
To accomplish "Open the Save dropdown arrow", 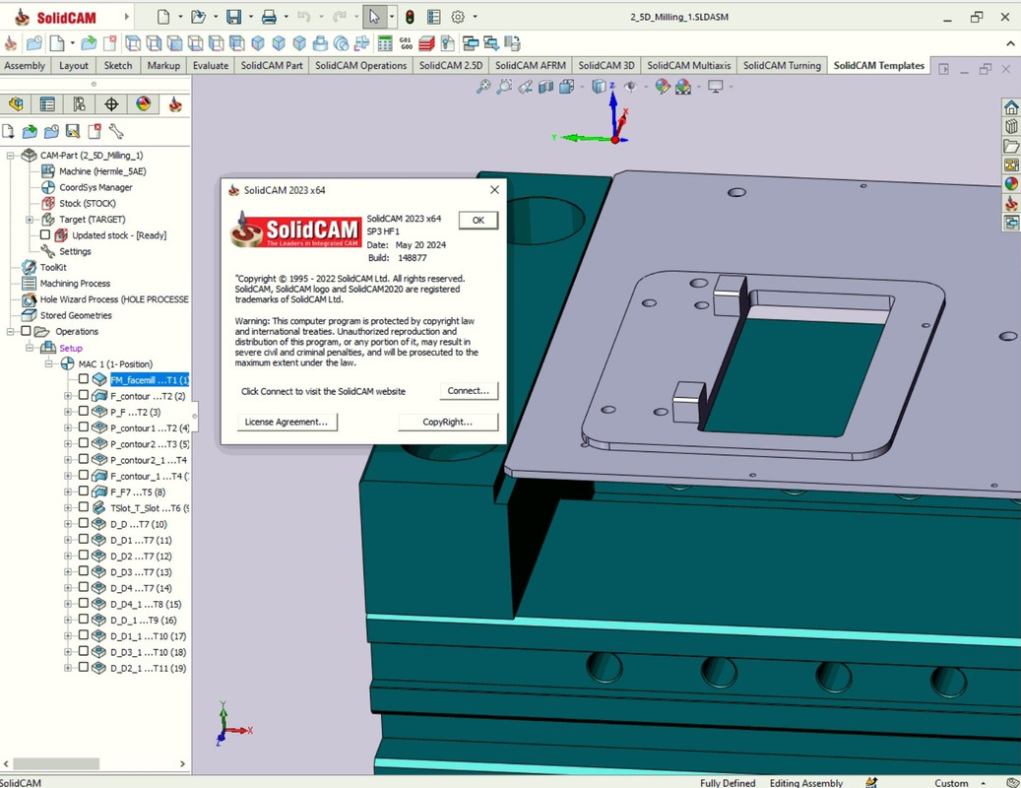I will click(251, 17).
